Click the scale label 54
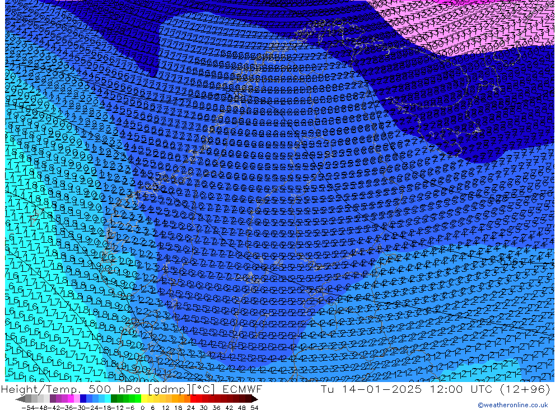The height and width of the screenshot is (410, 560). pos(254,408)
